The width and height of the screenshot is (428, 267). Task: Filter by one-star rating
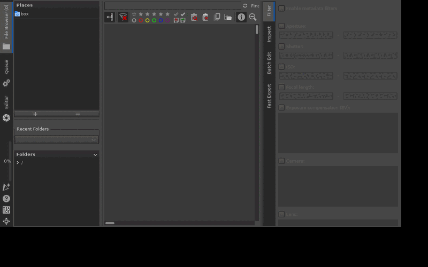pyautogui.click(x=141, y=14)
